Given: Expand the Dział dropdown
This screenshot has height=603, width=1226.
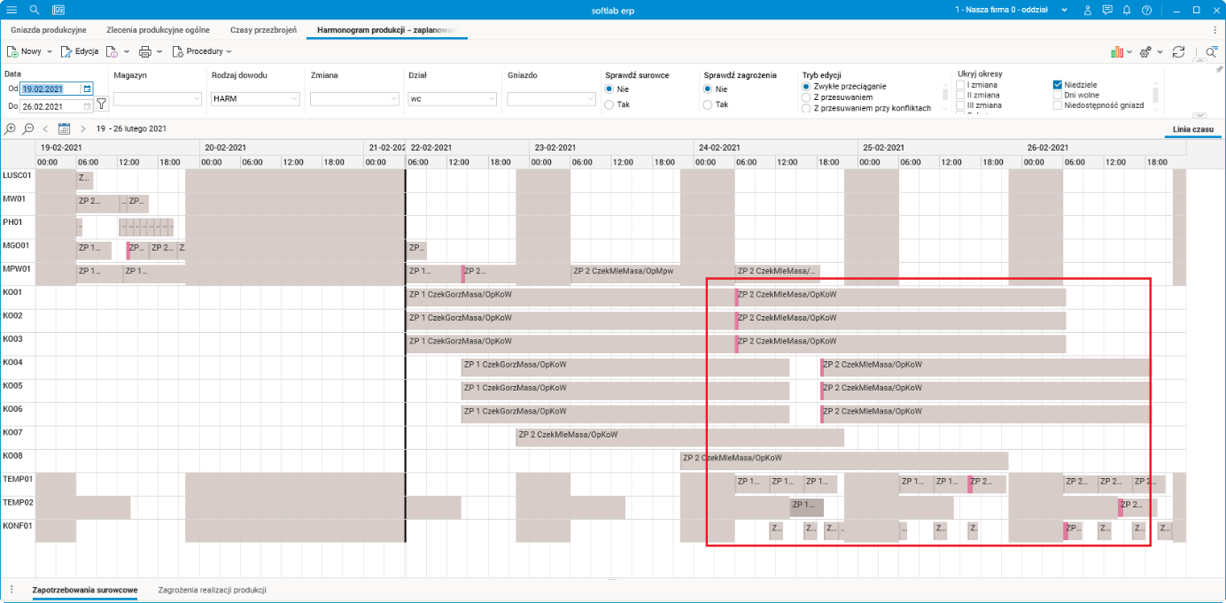Looking at the screenshot, I should (490, 99).
